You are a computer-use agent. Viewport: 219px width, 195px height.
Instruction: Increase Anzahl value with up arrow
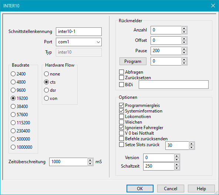tap(184, 28)
